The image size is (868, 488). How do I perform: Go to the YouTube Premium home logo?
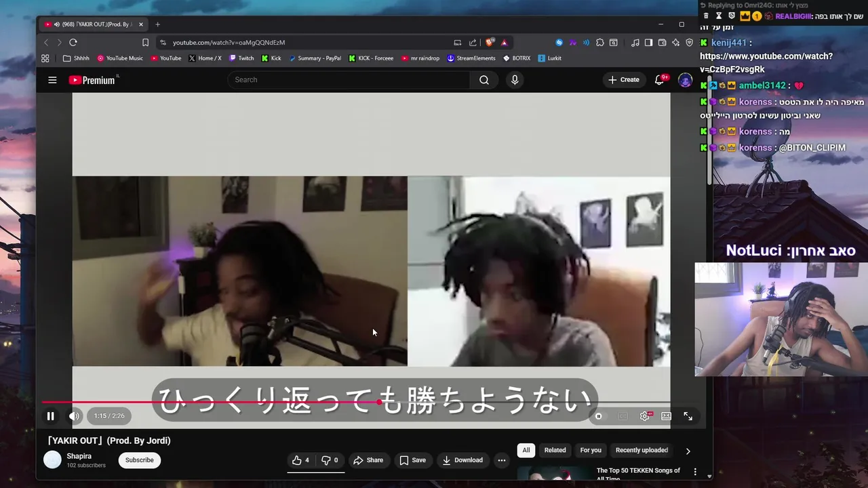point(93,80)
